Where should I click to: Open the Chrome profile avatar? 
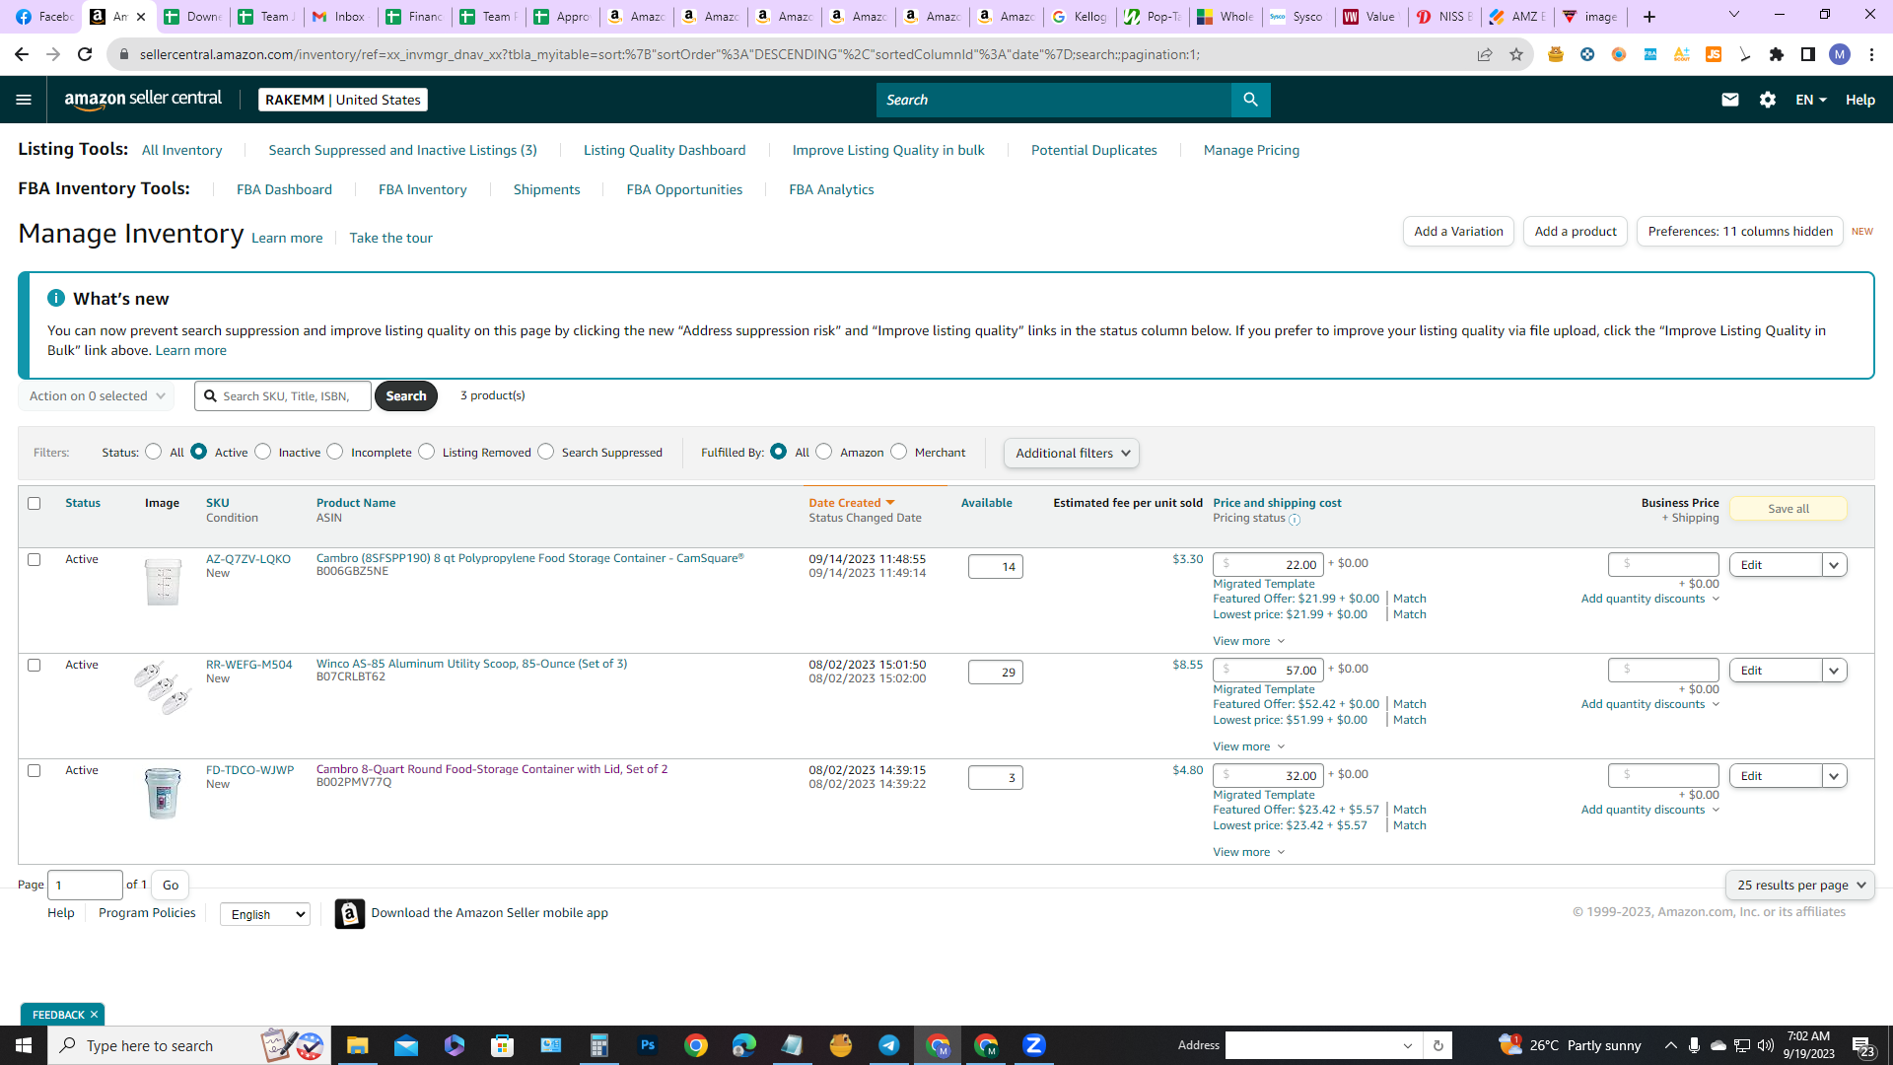[1840, 54]
